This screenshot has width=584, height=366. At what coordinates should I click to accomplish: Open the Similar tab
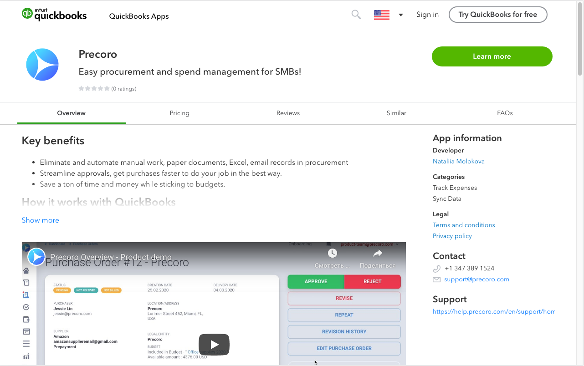[x=396, y=113]
